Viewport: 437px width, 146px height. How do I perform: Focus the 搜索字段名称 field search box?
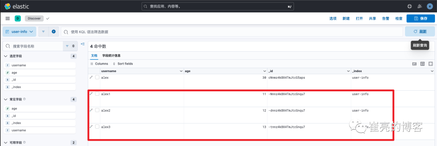[33, 46]
